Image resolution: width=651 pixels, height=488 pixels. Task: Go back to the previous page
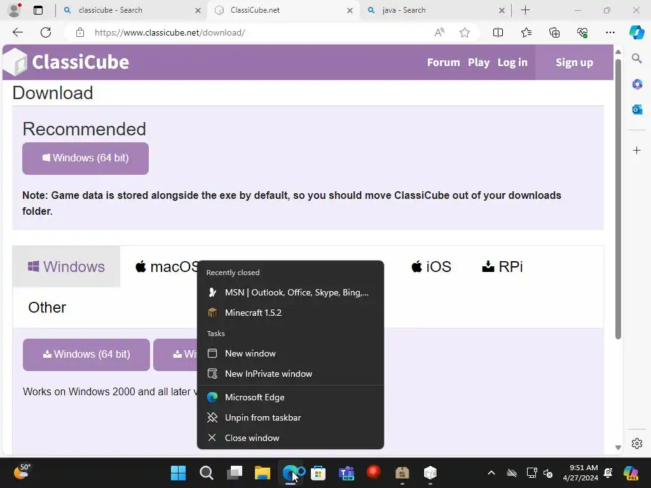[17, 32]
